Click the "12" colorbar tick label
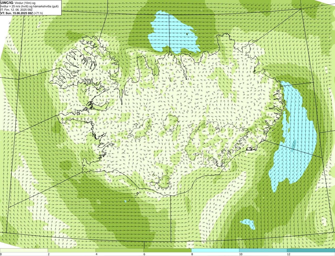 tap(288, 254)
